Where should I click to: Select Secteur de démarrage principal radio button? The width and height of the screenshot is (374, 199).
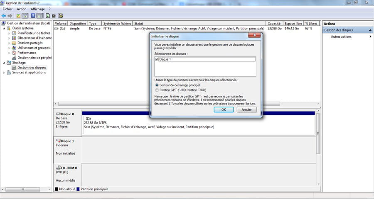pos(157,85)
